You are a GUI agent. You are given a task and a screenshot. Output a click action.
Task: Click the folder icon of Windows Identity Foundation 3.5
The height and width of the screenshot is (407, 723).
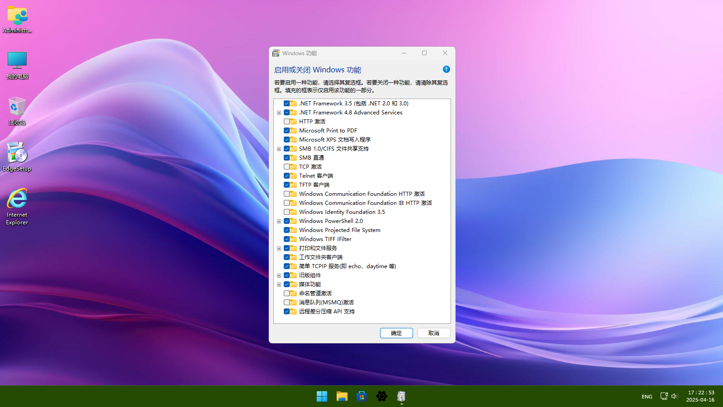[294, 212]
